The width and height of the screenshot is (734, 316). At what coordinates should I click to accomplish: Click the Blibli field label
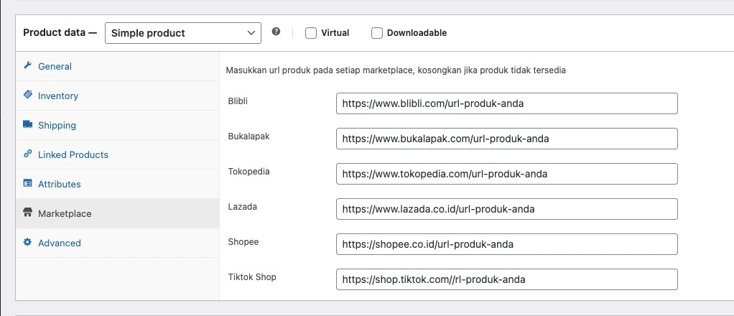tap(238, 101)
